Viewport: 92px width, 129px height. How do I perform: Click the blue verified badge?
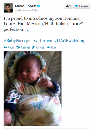pos(38,6)
